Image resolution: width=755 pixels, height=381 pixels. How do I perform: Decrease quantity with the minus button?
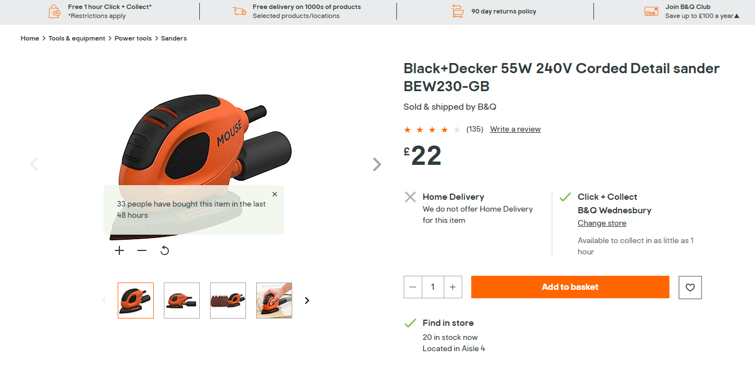point(413,287)
